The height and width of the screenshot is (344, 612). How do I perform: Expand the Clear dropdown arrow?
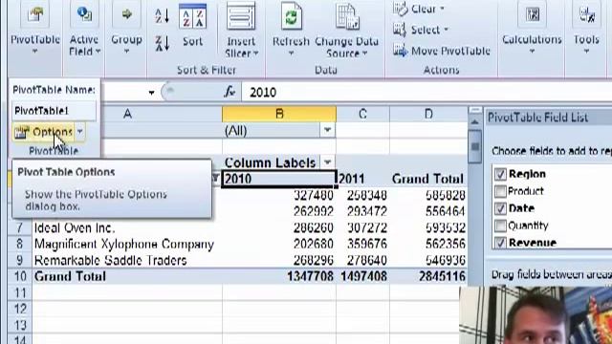coord(442,9)
